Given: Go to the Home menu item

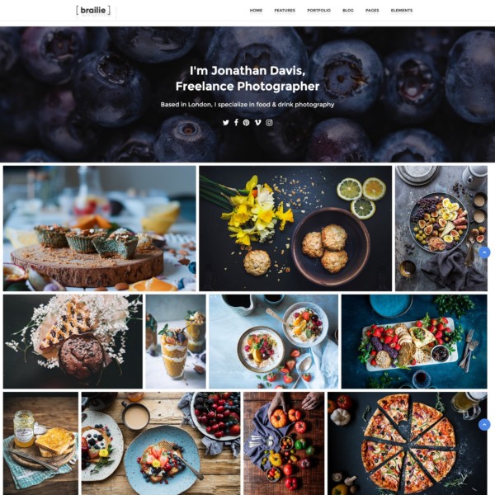Looking at the screenshot, I should (256, 11).
